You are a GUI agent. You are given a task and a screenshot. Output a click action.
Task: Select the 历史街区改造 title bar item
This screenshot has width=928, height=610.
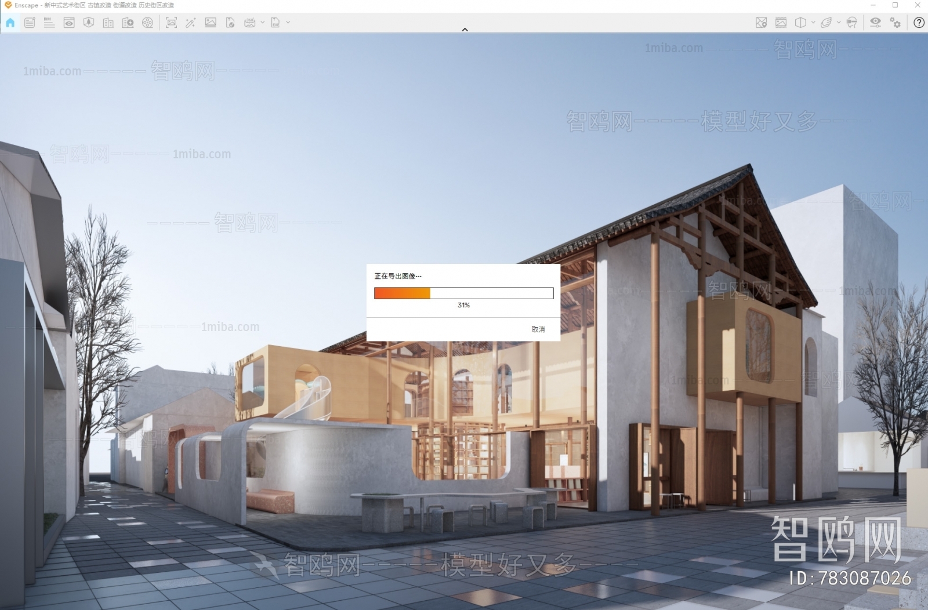[157, 5]
